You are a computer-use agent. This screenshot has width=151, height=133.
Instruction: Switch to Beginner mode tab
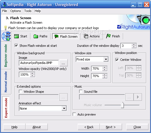point(6,55)
